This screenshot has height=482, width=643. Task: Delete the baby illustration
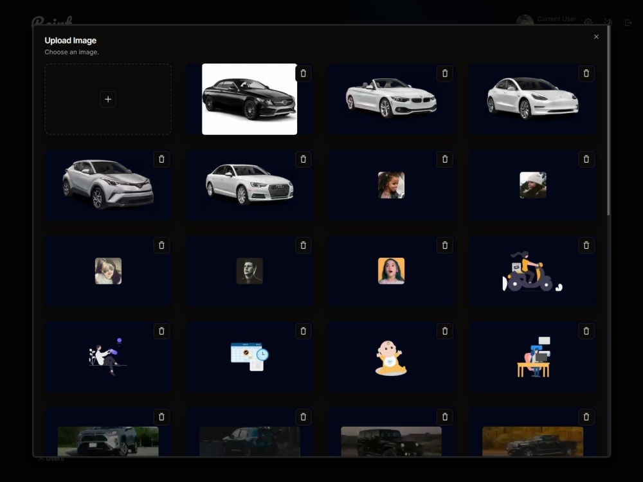click(x=445, y=331)
